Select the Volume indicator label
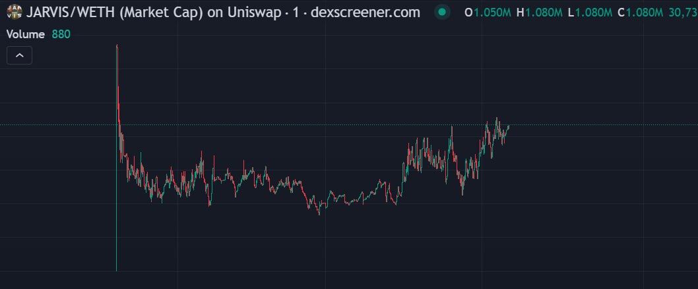698x289 pixels. (25, 35)
